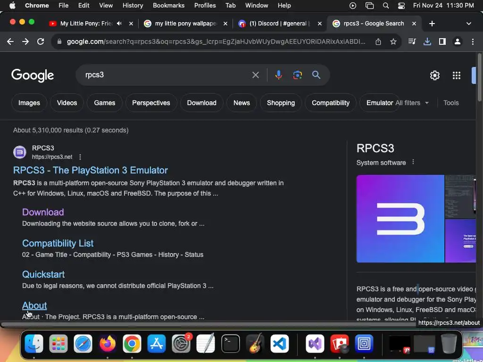
Task: Filter results by Images
Action: tap(29, 103)
